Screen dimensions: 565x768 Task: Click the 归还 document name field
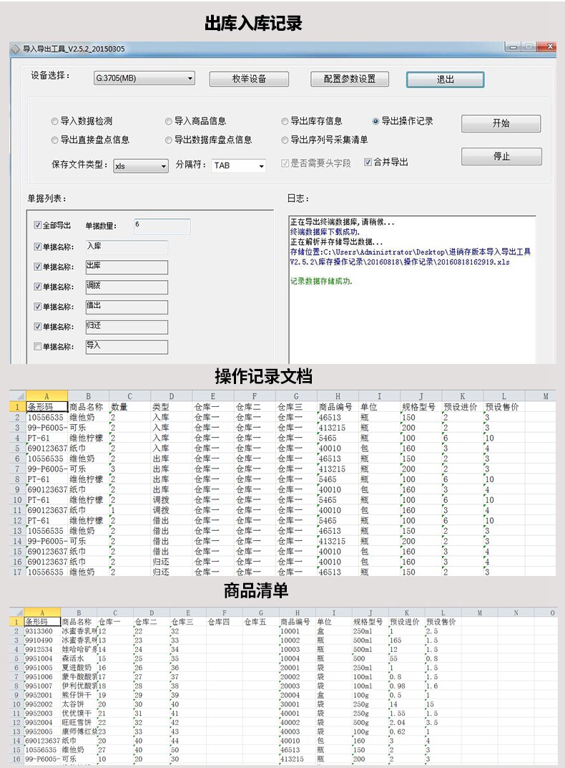(x=127, y=327)
